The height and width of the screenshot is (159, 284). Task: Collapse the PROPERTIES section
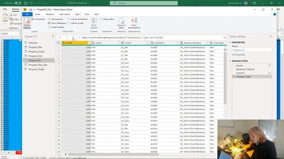[230, 42]
